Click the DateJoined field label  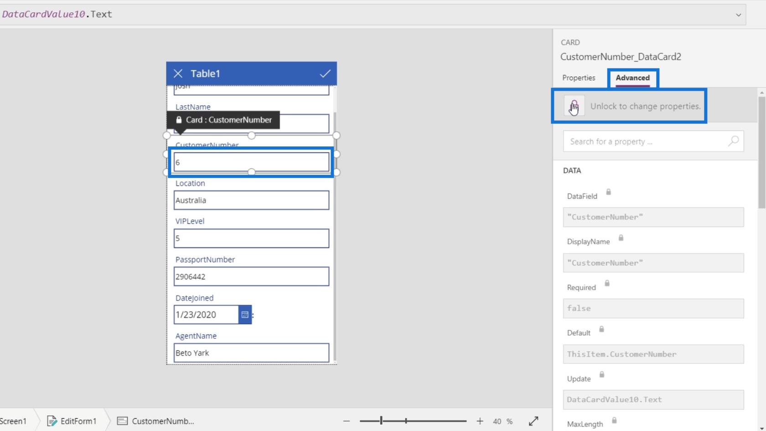[x=194, y=297]
